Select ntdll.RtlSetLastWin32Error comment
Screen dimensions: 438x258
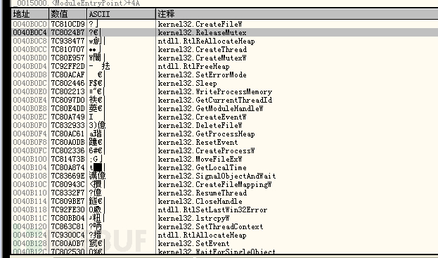click(x=212, y=209)
